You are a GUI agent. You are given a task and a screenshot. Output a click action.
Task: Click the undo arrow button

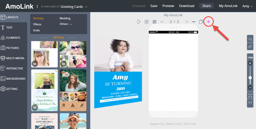click(x=250, y=39)
